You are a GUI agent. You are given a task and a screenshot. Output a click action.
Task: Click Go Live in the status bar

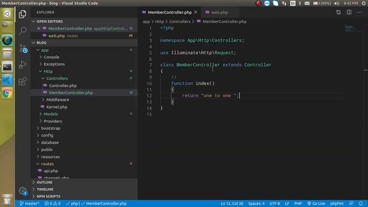coord(316,204)
